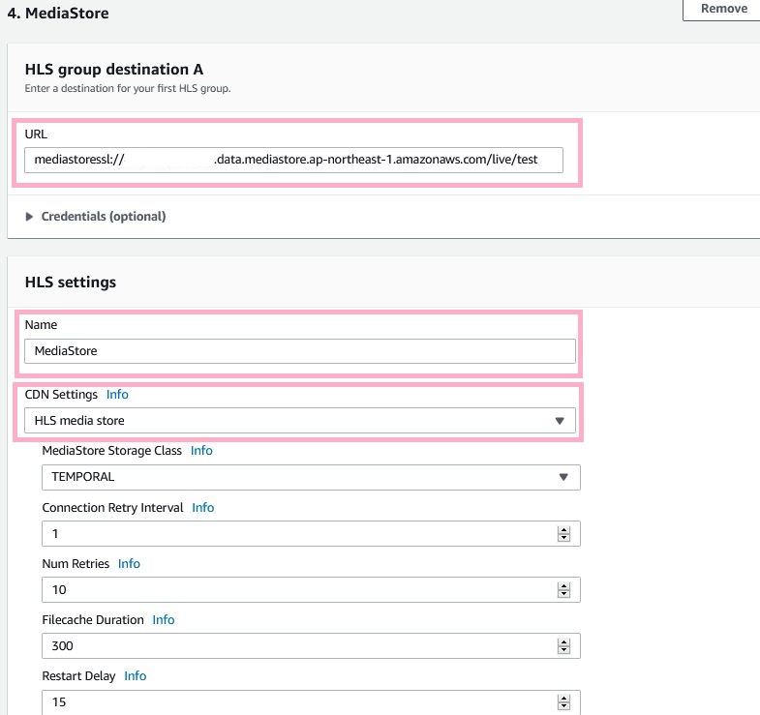This screenshot has height=715, width=760.
Task: Click the Filecache Duration stepper arrows
Action: coord(563,645)
